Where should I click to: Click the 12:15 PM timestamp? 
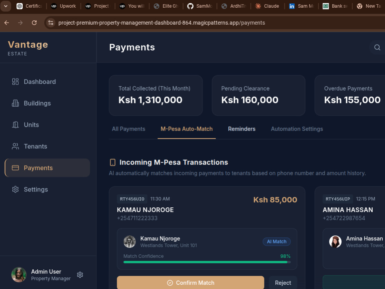click(366, 199)
